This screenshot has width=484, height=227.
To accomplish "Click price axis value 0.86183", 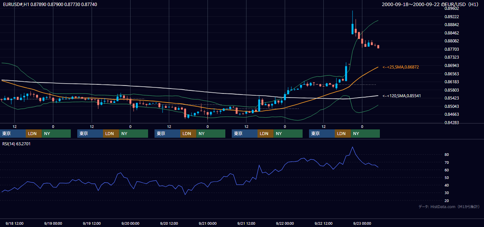I will pos(451,82).
